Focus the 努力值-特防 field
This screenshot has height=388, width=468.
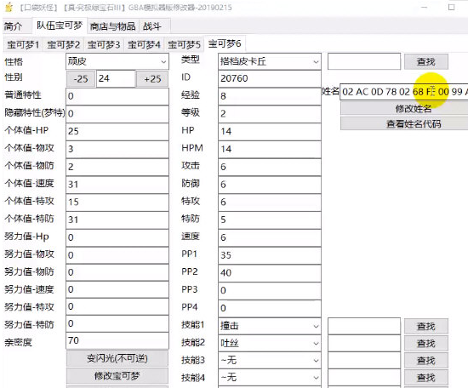117,323
